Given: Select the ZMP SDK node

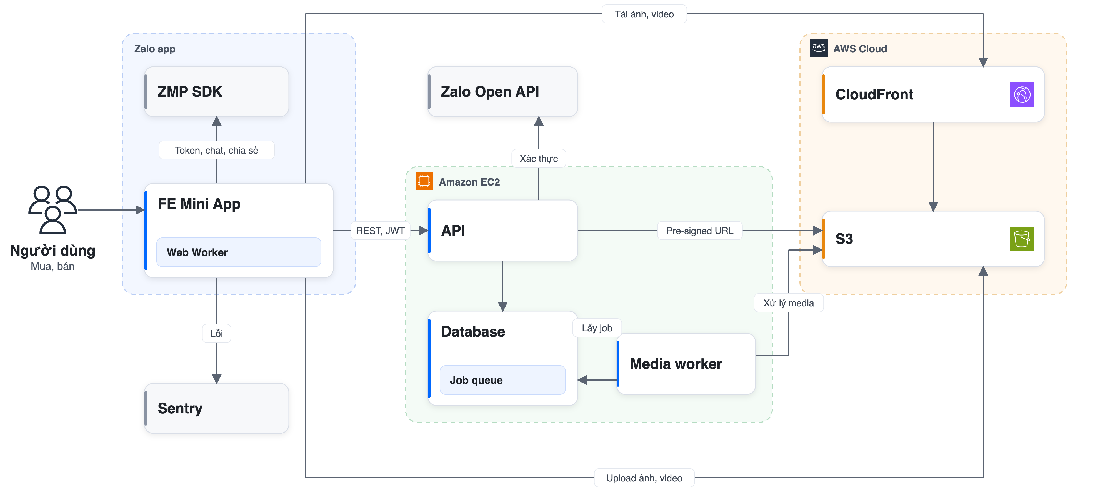Looking at the screenshot, I should point(216,91).
